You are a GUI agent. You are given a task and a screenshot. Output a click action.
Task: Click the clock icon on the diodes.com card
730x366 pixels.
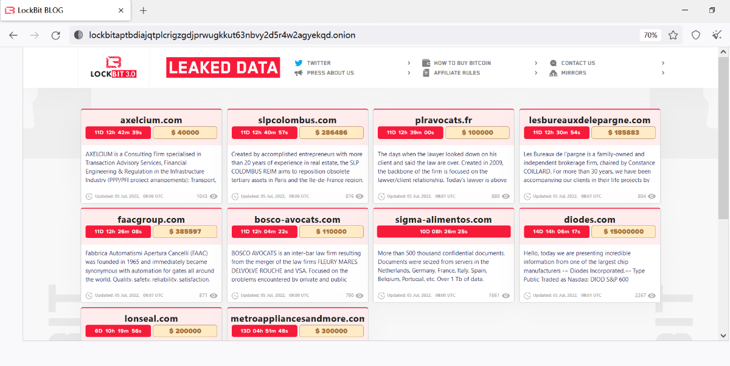point(528,296)
